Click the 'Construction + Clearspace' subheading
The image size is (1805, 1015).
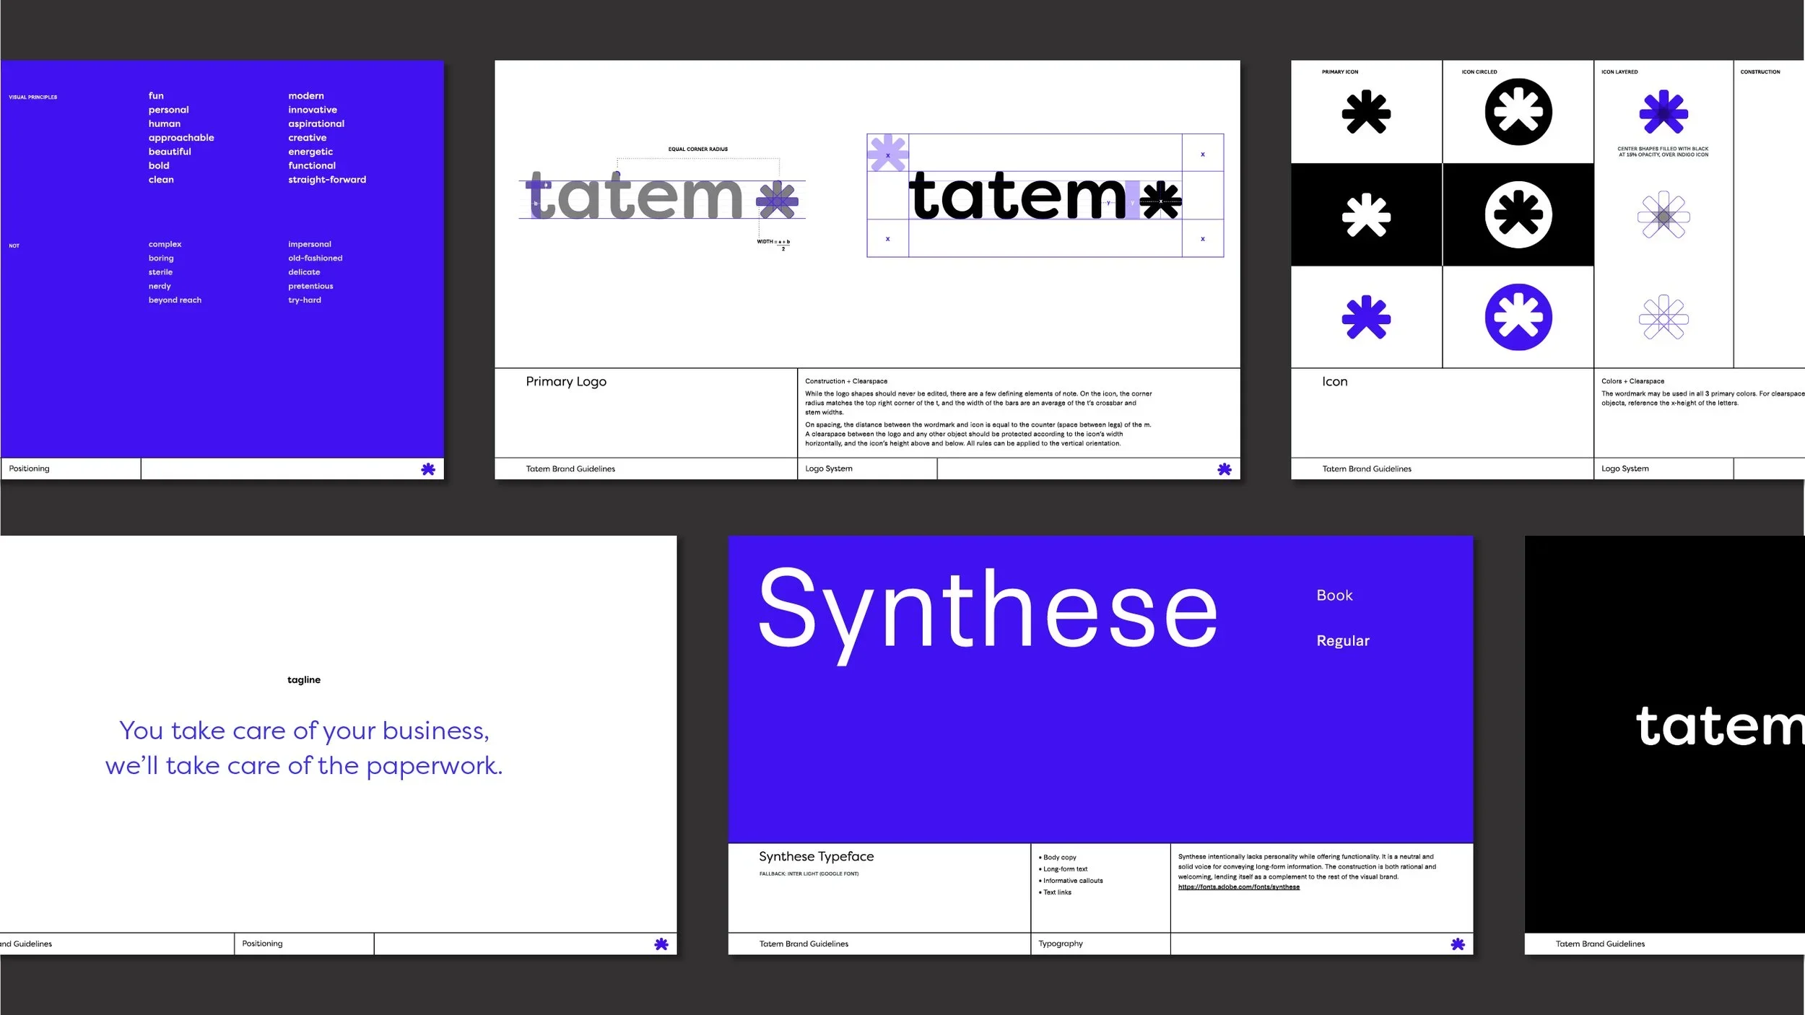(x=846, y=381)
